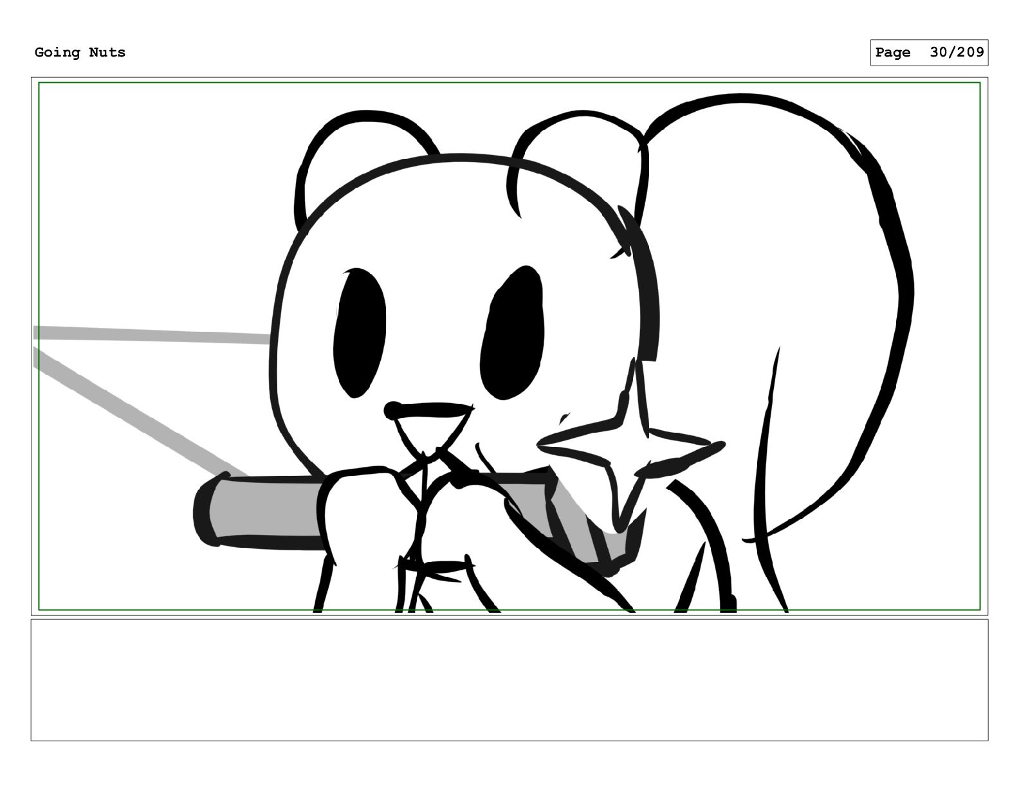
Task: Click the squirrel's small round nose
Action: [392, 410]
